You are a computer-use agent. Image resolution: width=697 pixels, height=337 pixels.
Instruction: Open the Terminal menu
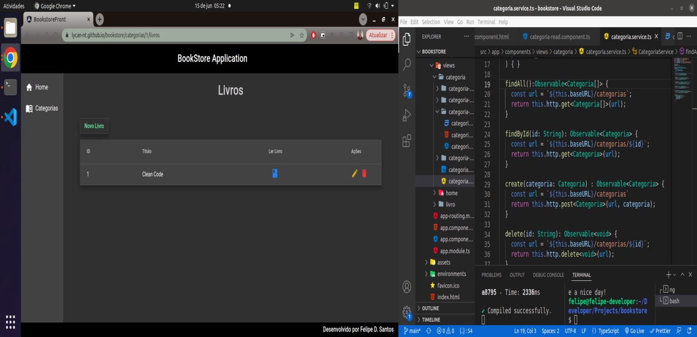pyautogui.click(x=486, y=22)
